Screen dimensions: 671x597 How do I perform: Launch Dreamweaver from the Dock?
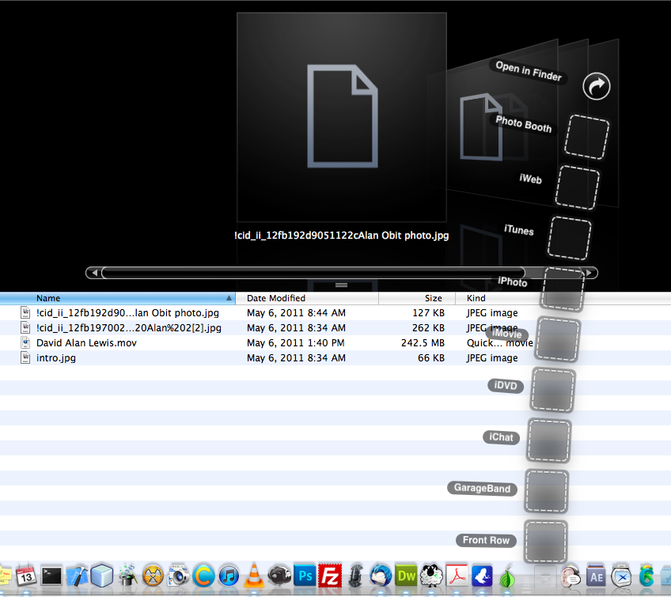point(406,576)
